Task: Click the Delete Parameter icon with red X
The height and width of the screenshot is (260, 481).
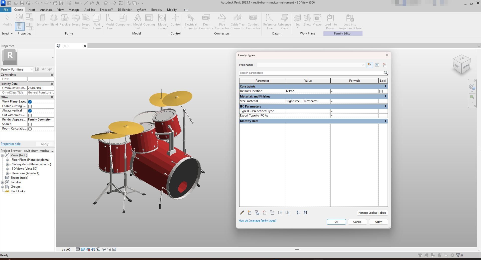Action: tap(265, 212)
